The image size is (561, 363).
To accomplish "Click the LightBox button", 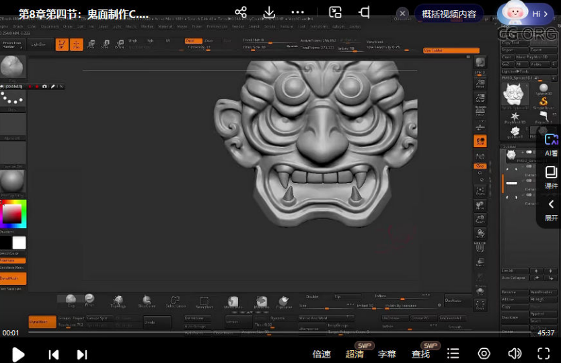I will click(x=38, y=44).
